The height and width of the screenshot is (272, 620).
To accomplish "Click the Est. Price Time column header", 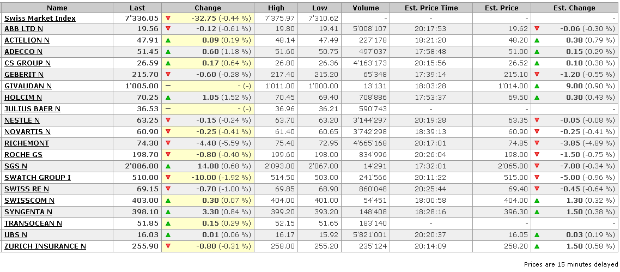I will 431,8.
